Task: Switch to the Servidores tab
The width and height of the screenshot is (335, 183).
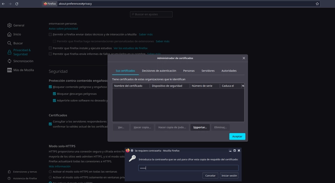Action: pyautogui.click(x=208, y=71)
